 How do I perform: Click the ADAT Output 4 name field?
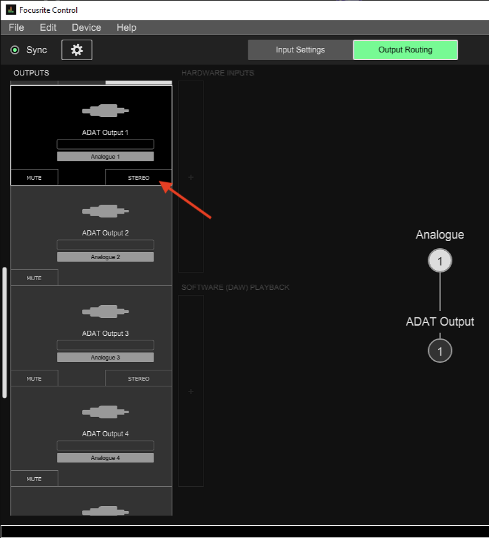[106, 445]
